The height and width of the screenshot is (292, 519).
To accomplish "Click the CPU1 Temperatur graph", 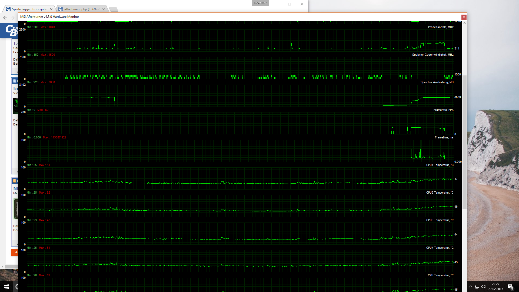I will pyautogui.click(x=240, y=178).
